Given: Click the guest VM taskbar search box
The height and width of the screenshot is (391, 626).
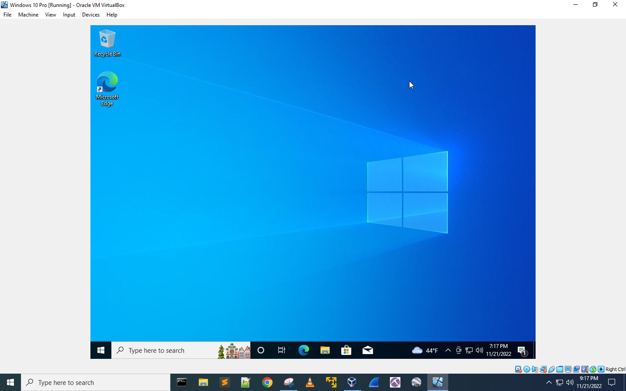Looking at the screenshot, I should [181, 350].
